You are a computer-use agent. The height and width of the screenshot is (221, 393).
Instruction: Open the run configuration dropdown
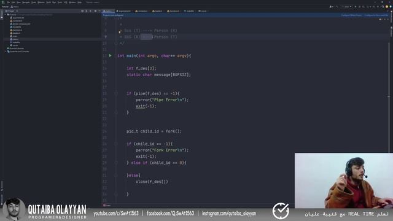click(x=347, y=7)
